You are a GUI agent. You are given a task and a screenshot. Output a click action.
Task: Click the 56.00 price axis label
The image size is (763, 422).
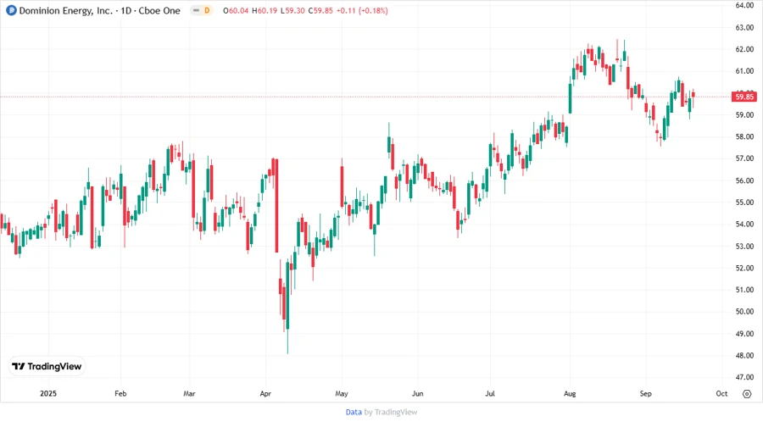point(744,180)
